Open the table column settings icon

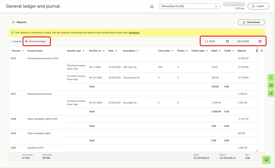point(262,51)
